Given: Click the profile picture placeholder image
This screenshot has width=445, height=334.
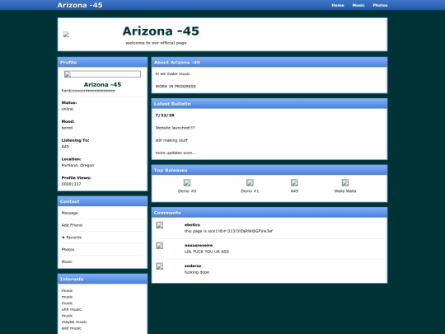Looking at the screenshot, I should click(102, 74).
